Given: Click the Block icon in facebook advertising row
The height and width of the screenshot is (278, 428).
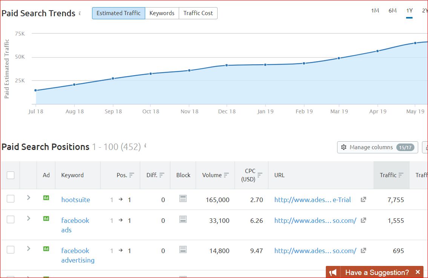Looking at the screenshot, I should [x=183, y=249].
